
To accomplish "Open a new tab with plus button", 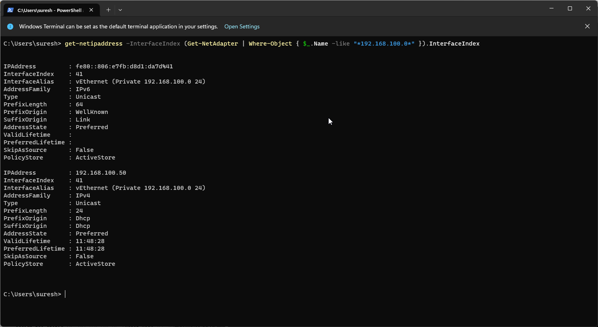I will point(108,10).
